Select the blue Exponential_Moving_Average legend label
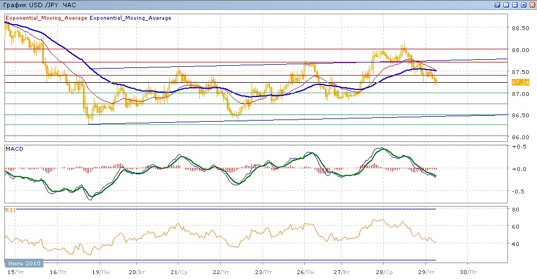Viewport: 537px width, 279px height. (130, 18)
